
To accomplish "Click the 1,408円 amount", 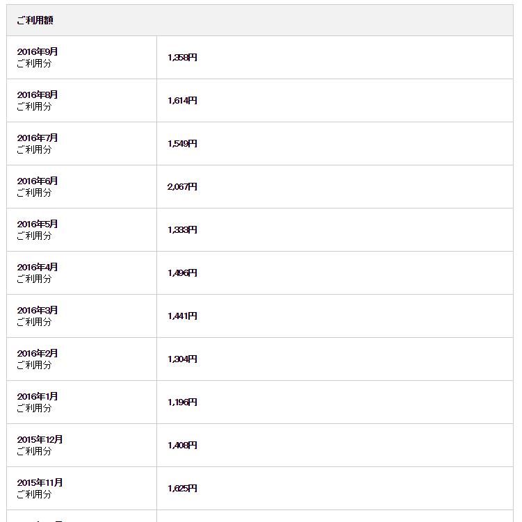I will [182, 446].
